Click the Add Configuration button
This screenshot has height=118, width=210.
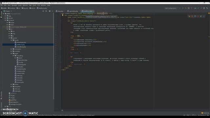(171, 8)
